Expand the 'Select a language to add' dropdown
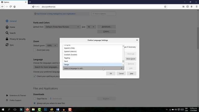Viewport: 199px width, 112px height. [x=93, y=68]
